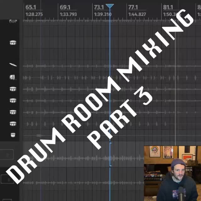Click the blue playhead handle in the ruler
201x201 pixels.
pos(110,6)
